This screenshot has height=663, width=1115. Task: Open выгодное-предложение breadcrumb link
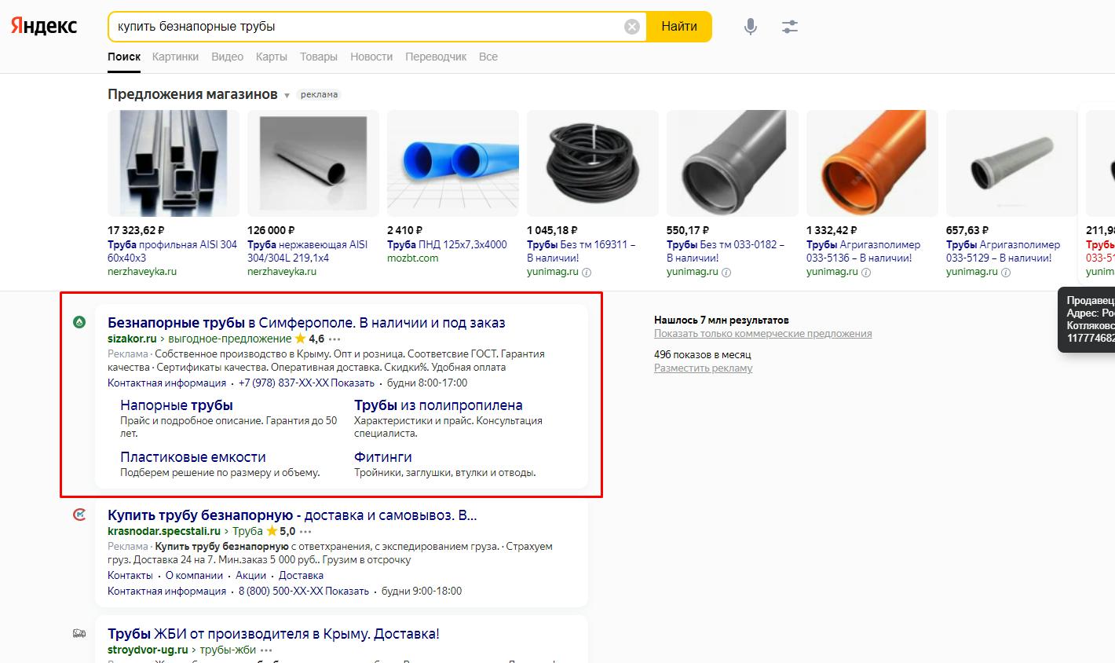pyautogui.click(x=229, y=339)
